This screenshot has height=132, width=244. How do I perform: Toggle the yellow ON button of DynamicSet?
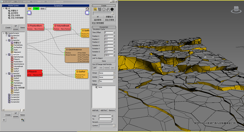tap(30, 9)
